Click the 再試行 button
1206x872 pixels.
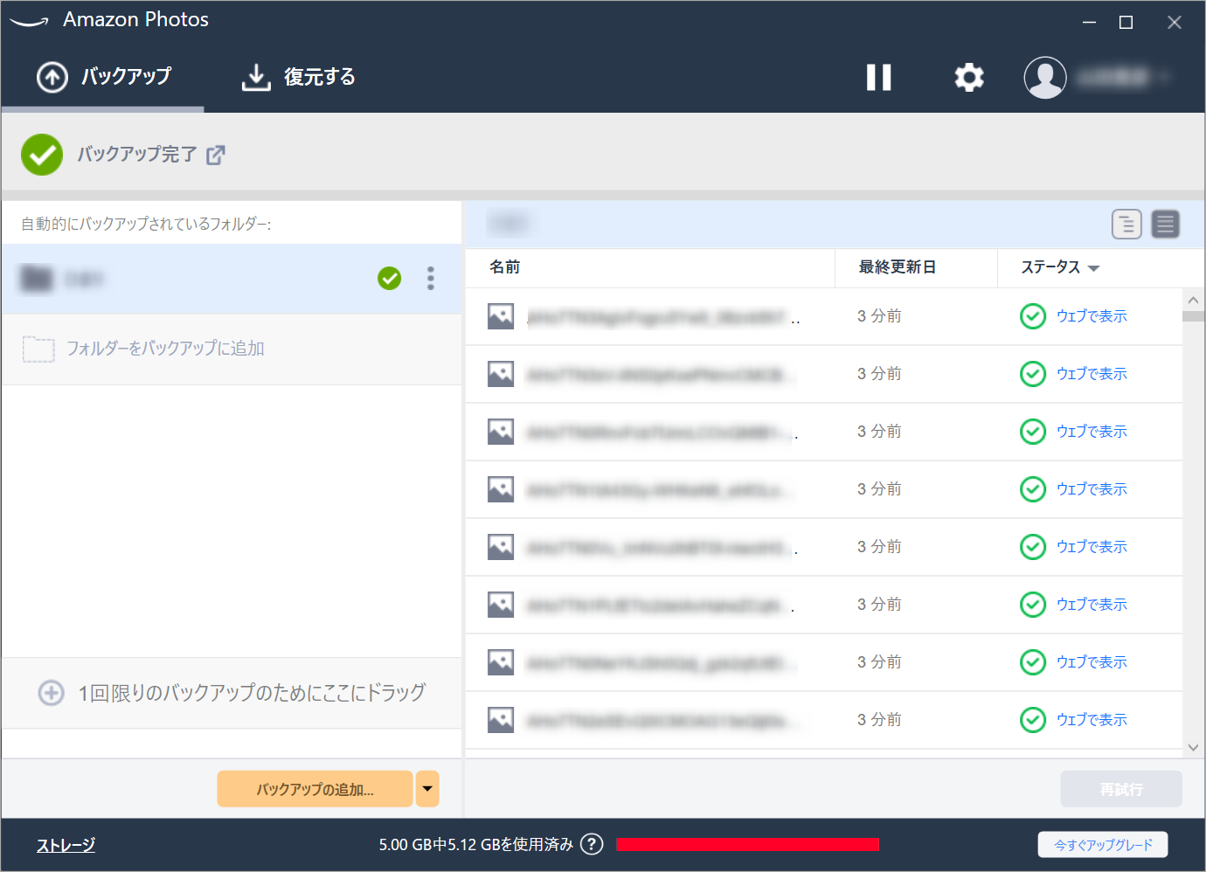(1121, 789)
